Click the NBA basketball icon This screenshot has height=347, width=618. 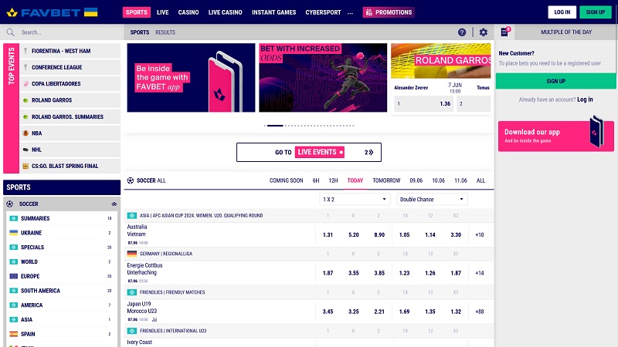25,133
